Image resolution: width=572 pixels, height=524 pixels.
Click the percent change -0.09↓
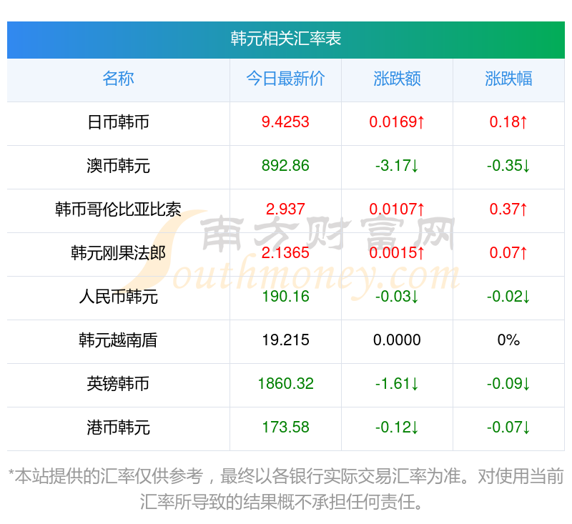[x=508, y=384]
